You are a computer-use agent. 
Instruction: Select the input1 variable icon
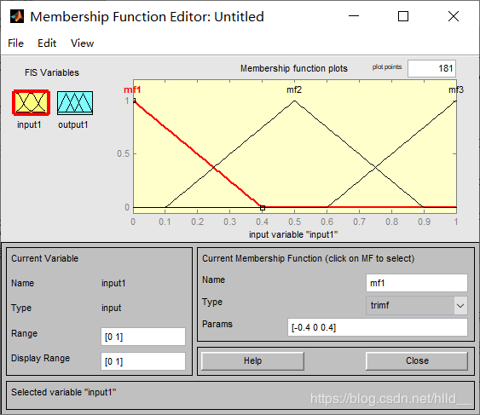[x=31, y=103]
